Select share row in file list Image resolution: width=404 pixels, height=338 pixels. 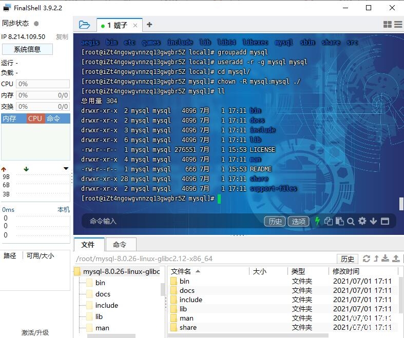(x=283, y=327)
